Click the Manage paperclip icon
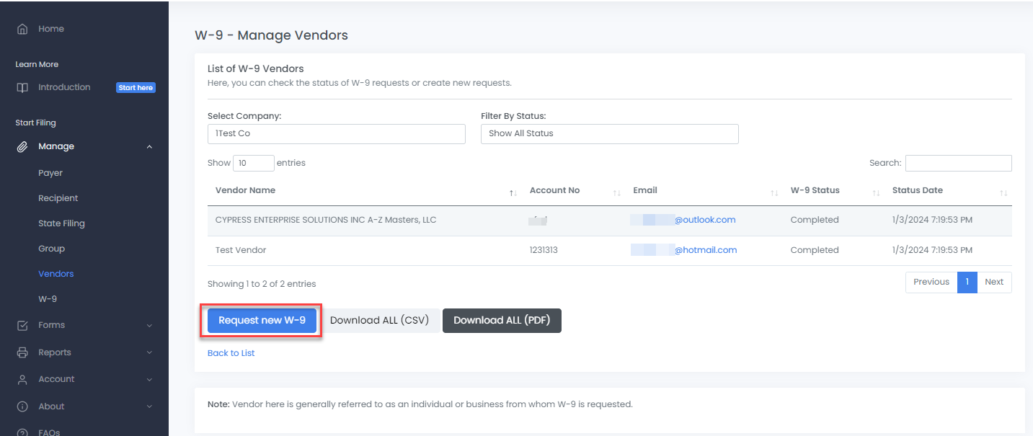Image resolution: width=1033 pixels, height=436 pixels. coord(22,146)
